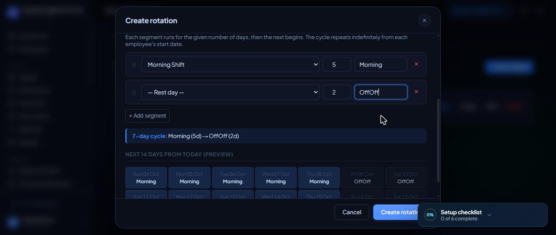This screenshot has width=556, height=235.
Task: Select the Wed 07 Oct preview cell
Action: point(276,178)
